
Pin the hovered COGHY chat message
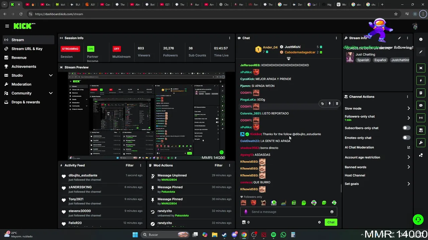[329, 104]
